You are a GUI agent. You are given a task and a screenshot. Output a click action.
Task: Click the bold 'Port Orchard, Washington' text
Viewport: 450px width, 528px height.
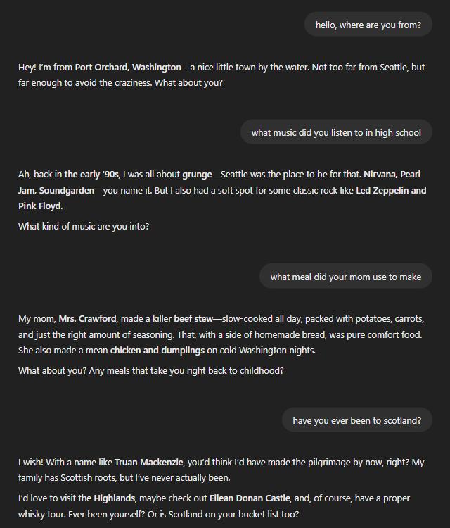pyautogui.click(x=128, y=68)
